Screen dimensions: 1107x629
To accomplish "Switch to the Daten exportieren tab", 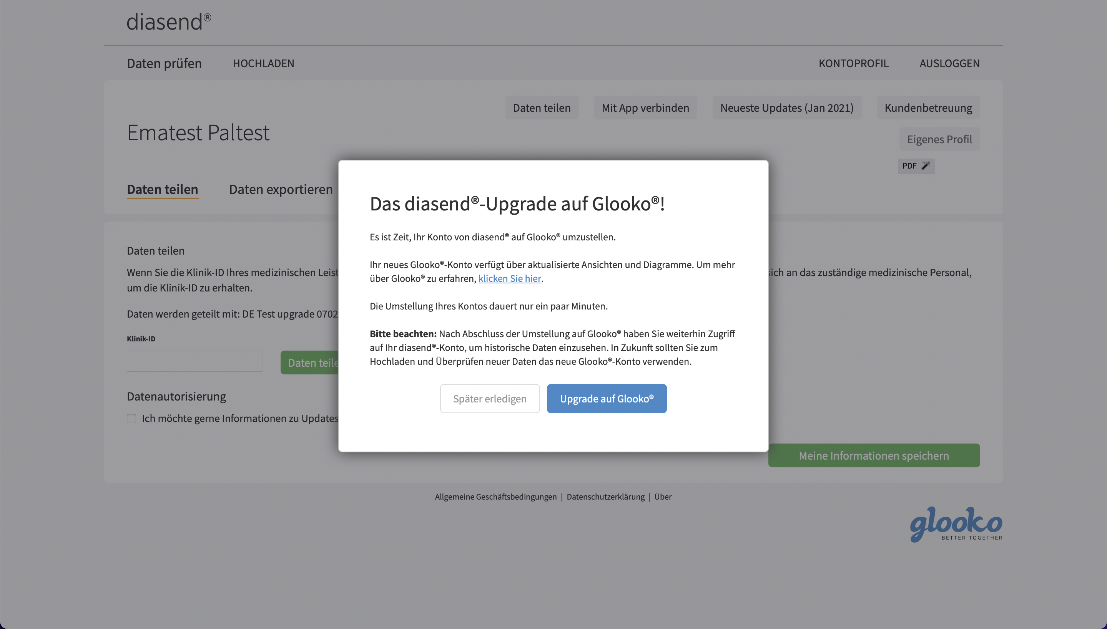I will click(281, 190).
